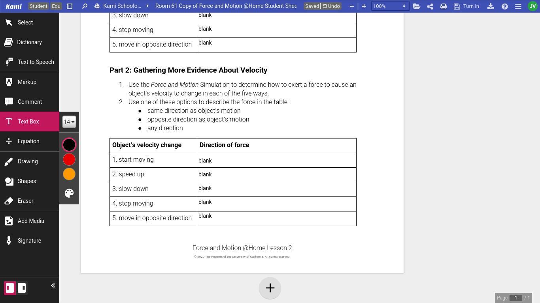Pick the red text color

[x=69, y=159]
